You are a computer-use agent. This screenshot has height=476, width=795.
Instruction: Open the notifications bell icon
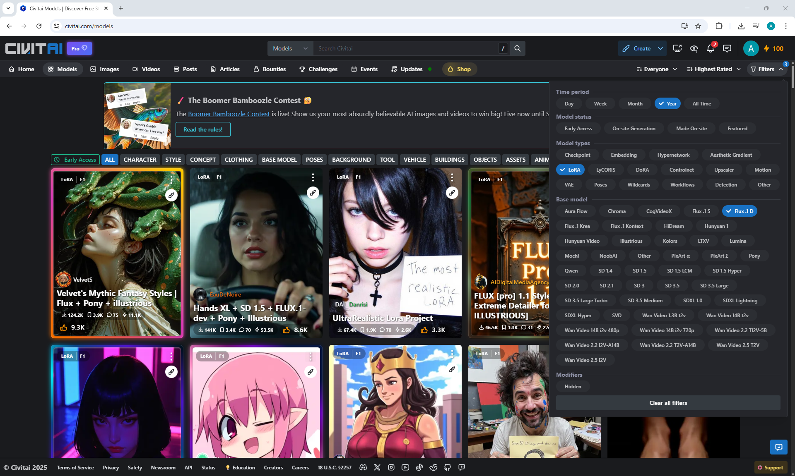[710, 49]
